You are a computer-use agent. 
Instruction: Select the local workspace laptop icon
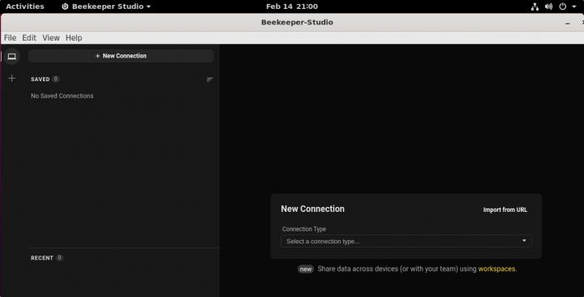12,56
